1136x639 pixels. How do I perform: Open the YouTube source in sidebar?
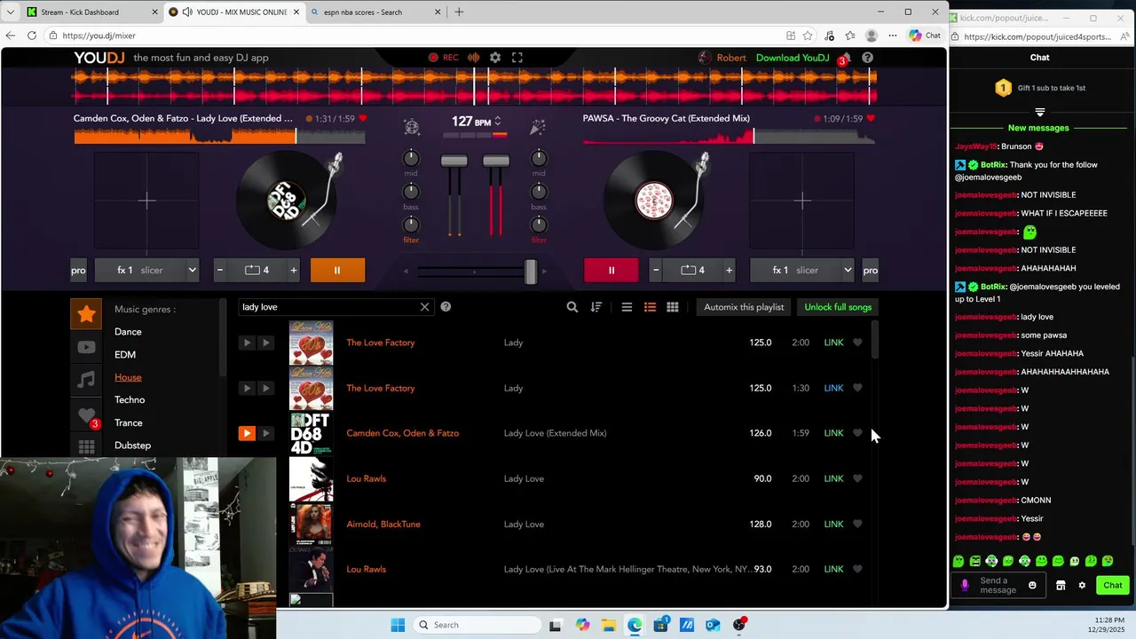coord(86,347)
